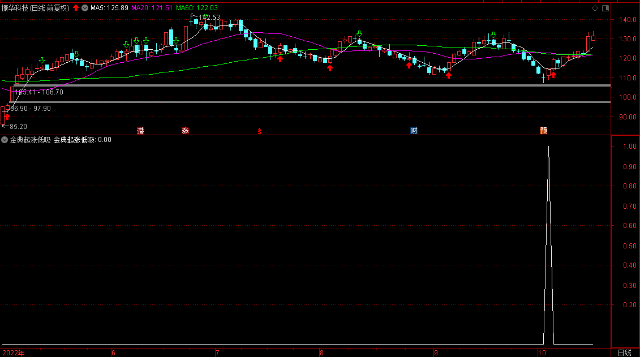Click the 85.20 low price label
This screenshot has width=640, height=357.
(x=18, y=127)
